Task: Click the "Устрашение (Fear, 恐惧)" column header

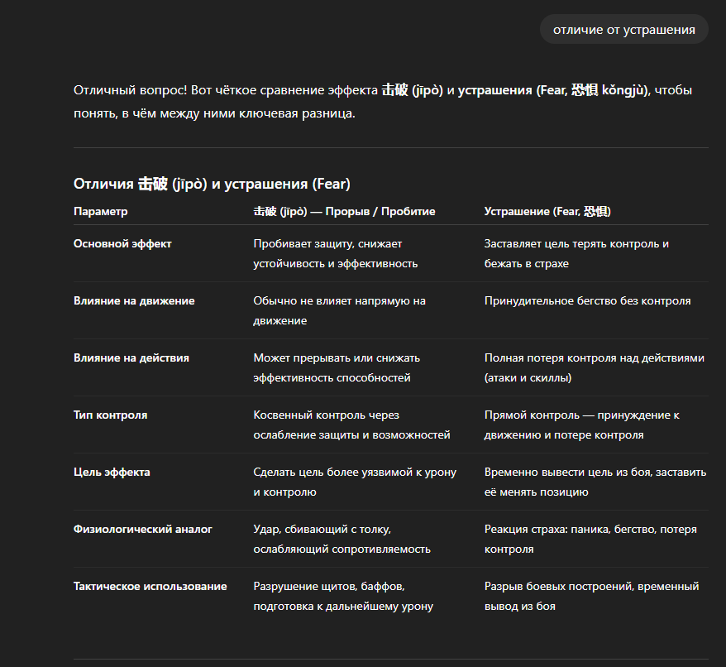Action: pos(547,212)
